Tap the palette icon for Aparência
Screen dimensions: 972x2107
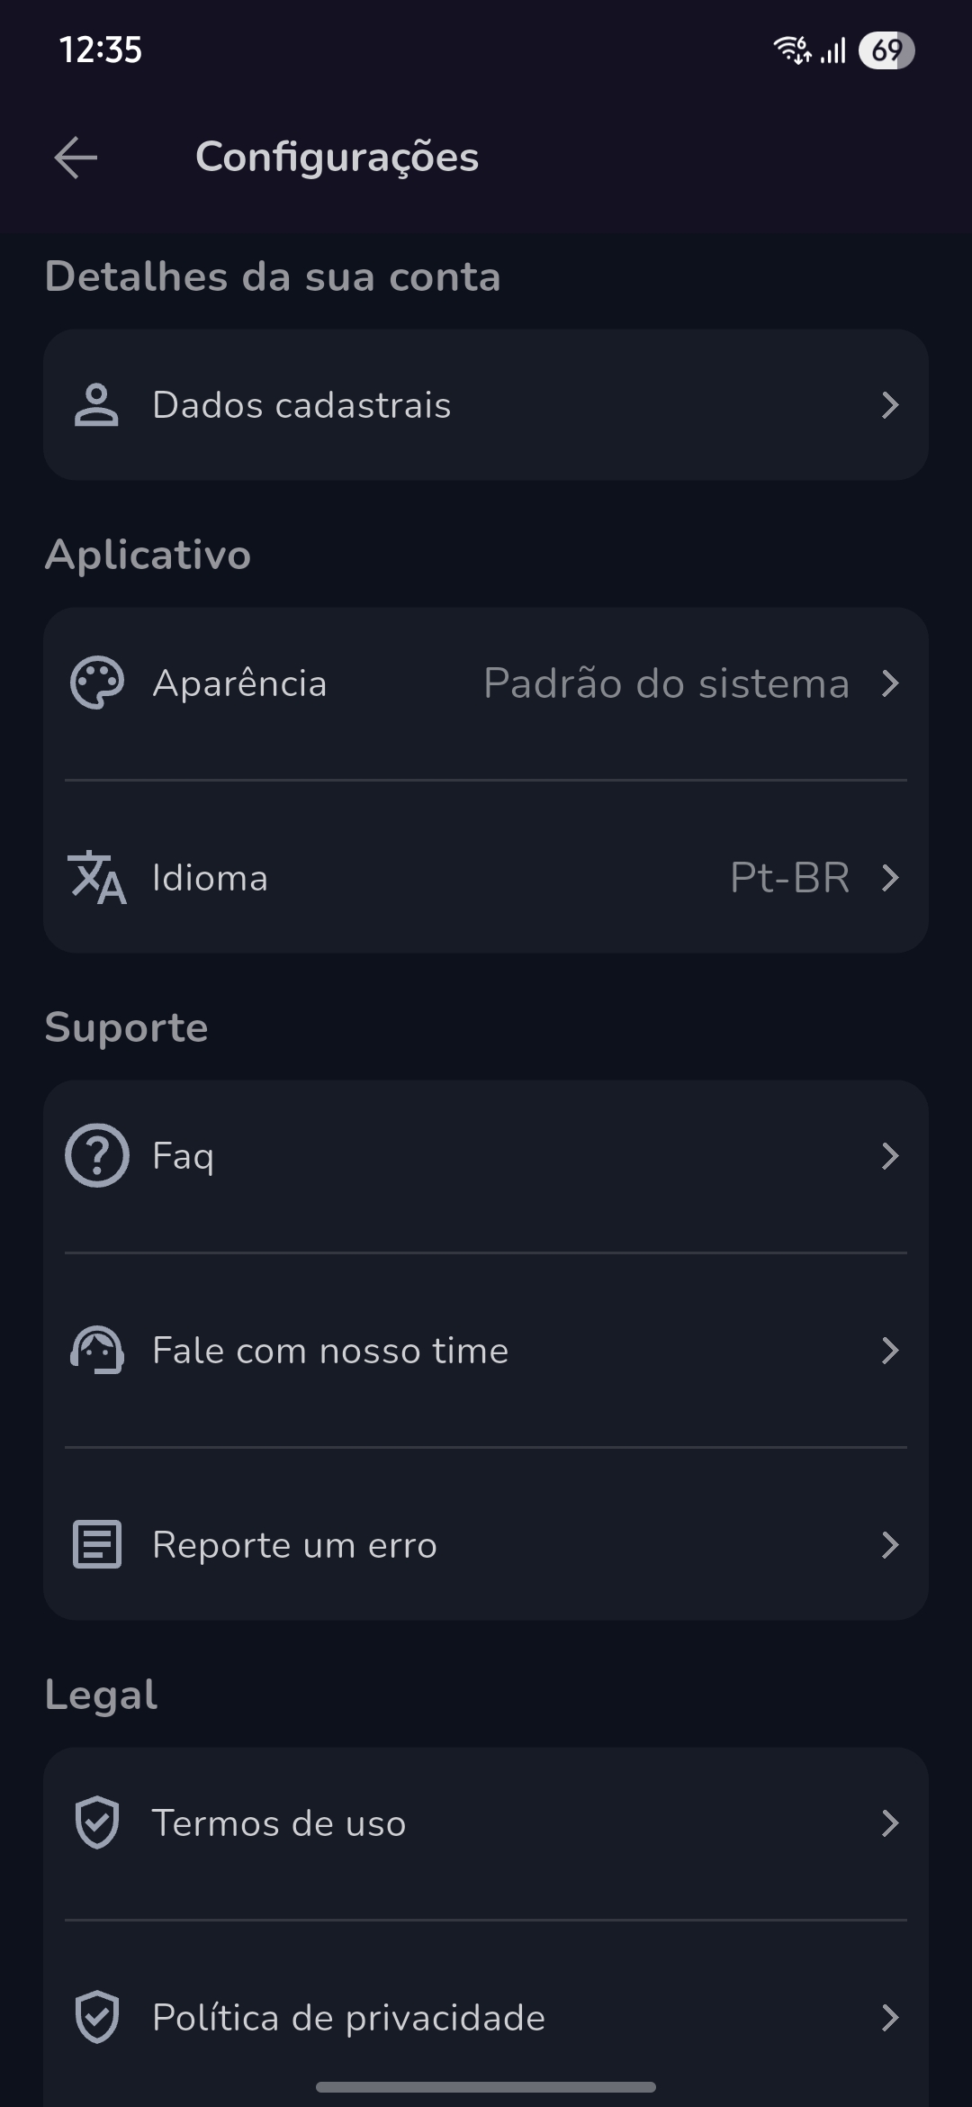coord(96,683)
